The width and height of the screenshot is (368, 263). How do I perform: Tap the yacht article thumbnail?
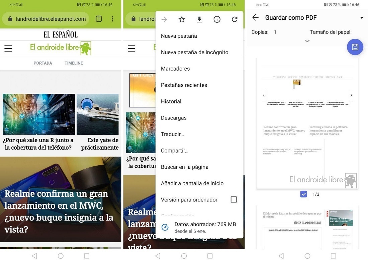98,114
